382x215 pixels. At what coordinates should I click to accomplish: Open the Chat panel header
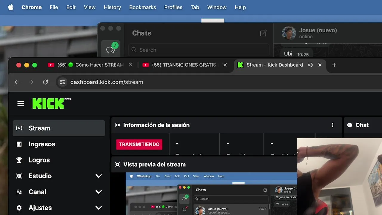click(x=362, y=125)
